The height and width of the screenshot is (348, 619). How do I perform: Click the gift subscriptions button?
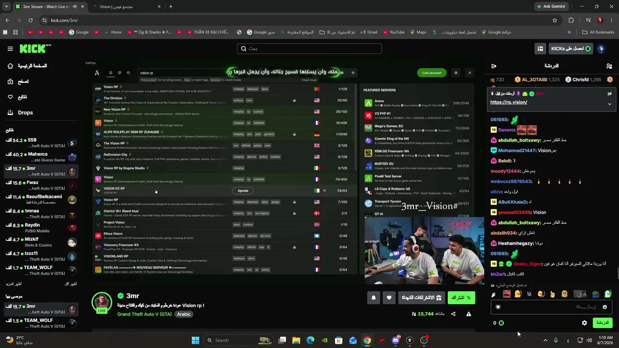click(x=422, y=298)
